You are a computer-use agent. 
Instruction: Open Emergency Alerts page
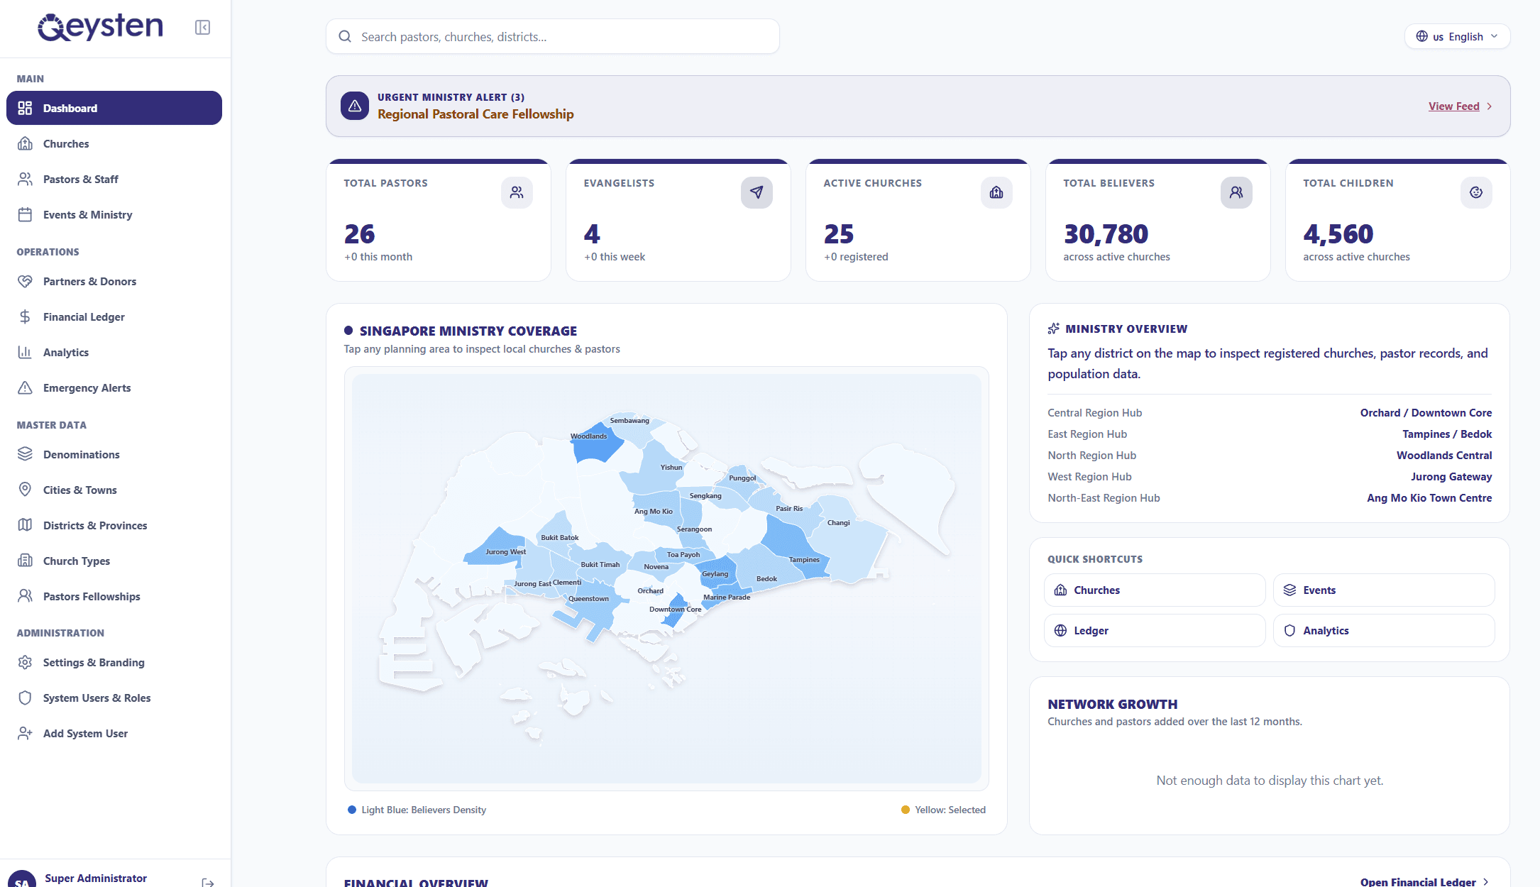point(114,387)
